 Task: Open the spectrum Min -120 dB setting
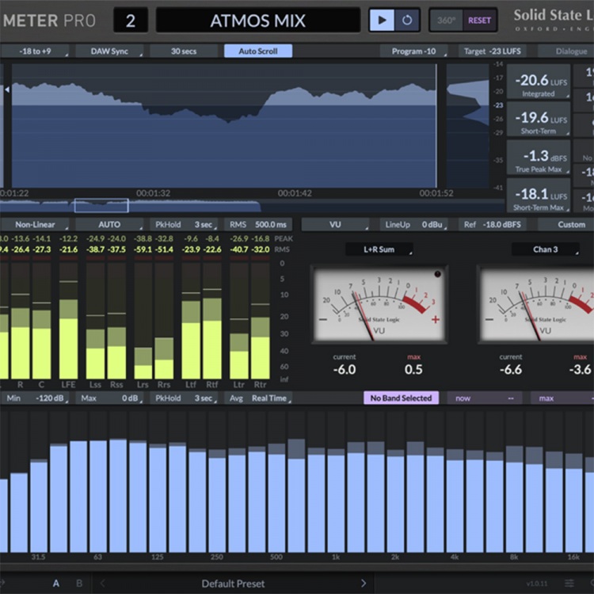click(35, 398)
